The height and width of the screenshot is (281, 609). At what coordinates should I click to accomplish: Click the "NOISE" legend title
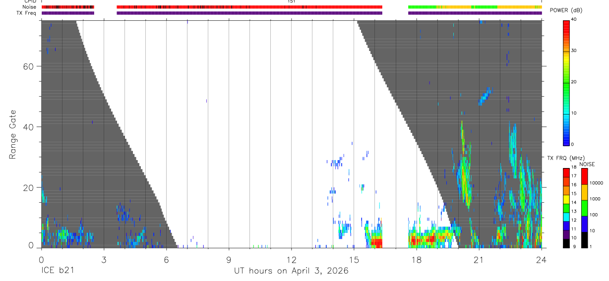(x=587, y=164)
